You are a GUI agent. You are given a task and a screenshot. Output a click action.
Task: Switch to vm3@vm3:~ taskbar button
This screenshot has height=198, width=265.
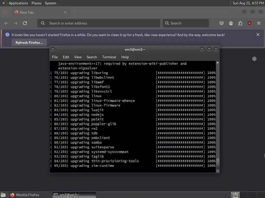tap(74, 195)
